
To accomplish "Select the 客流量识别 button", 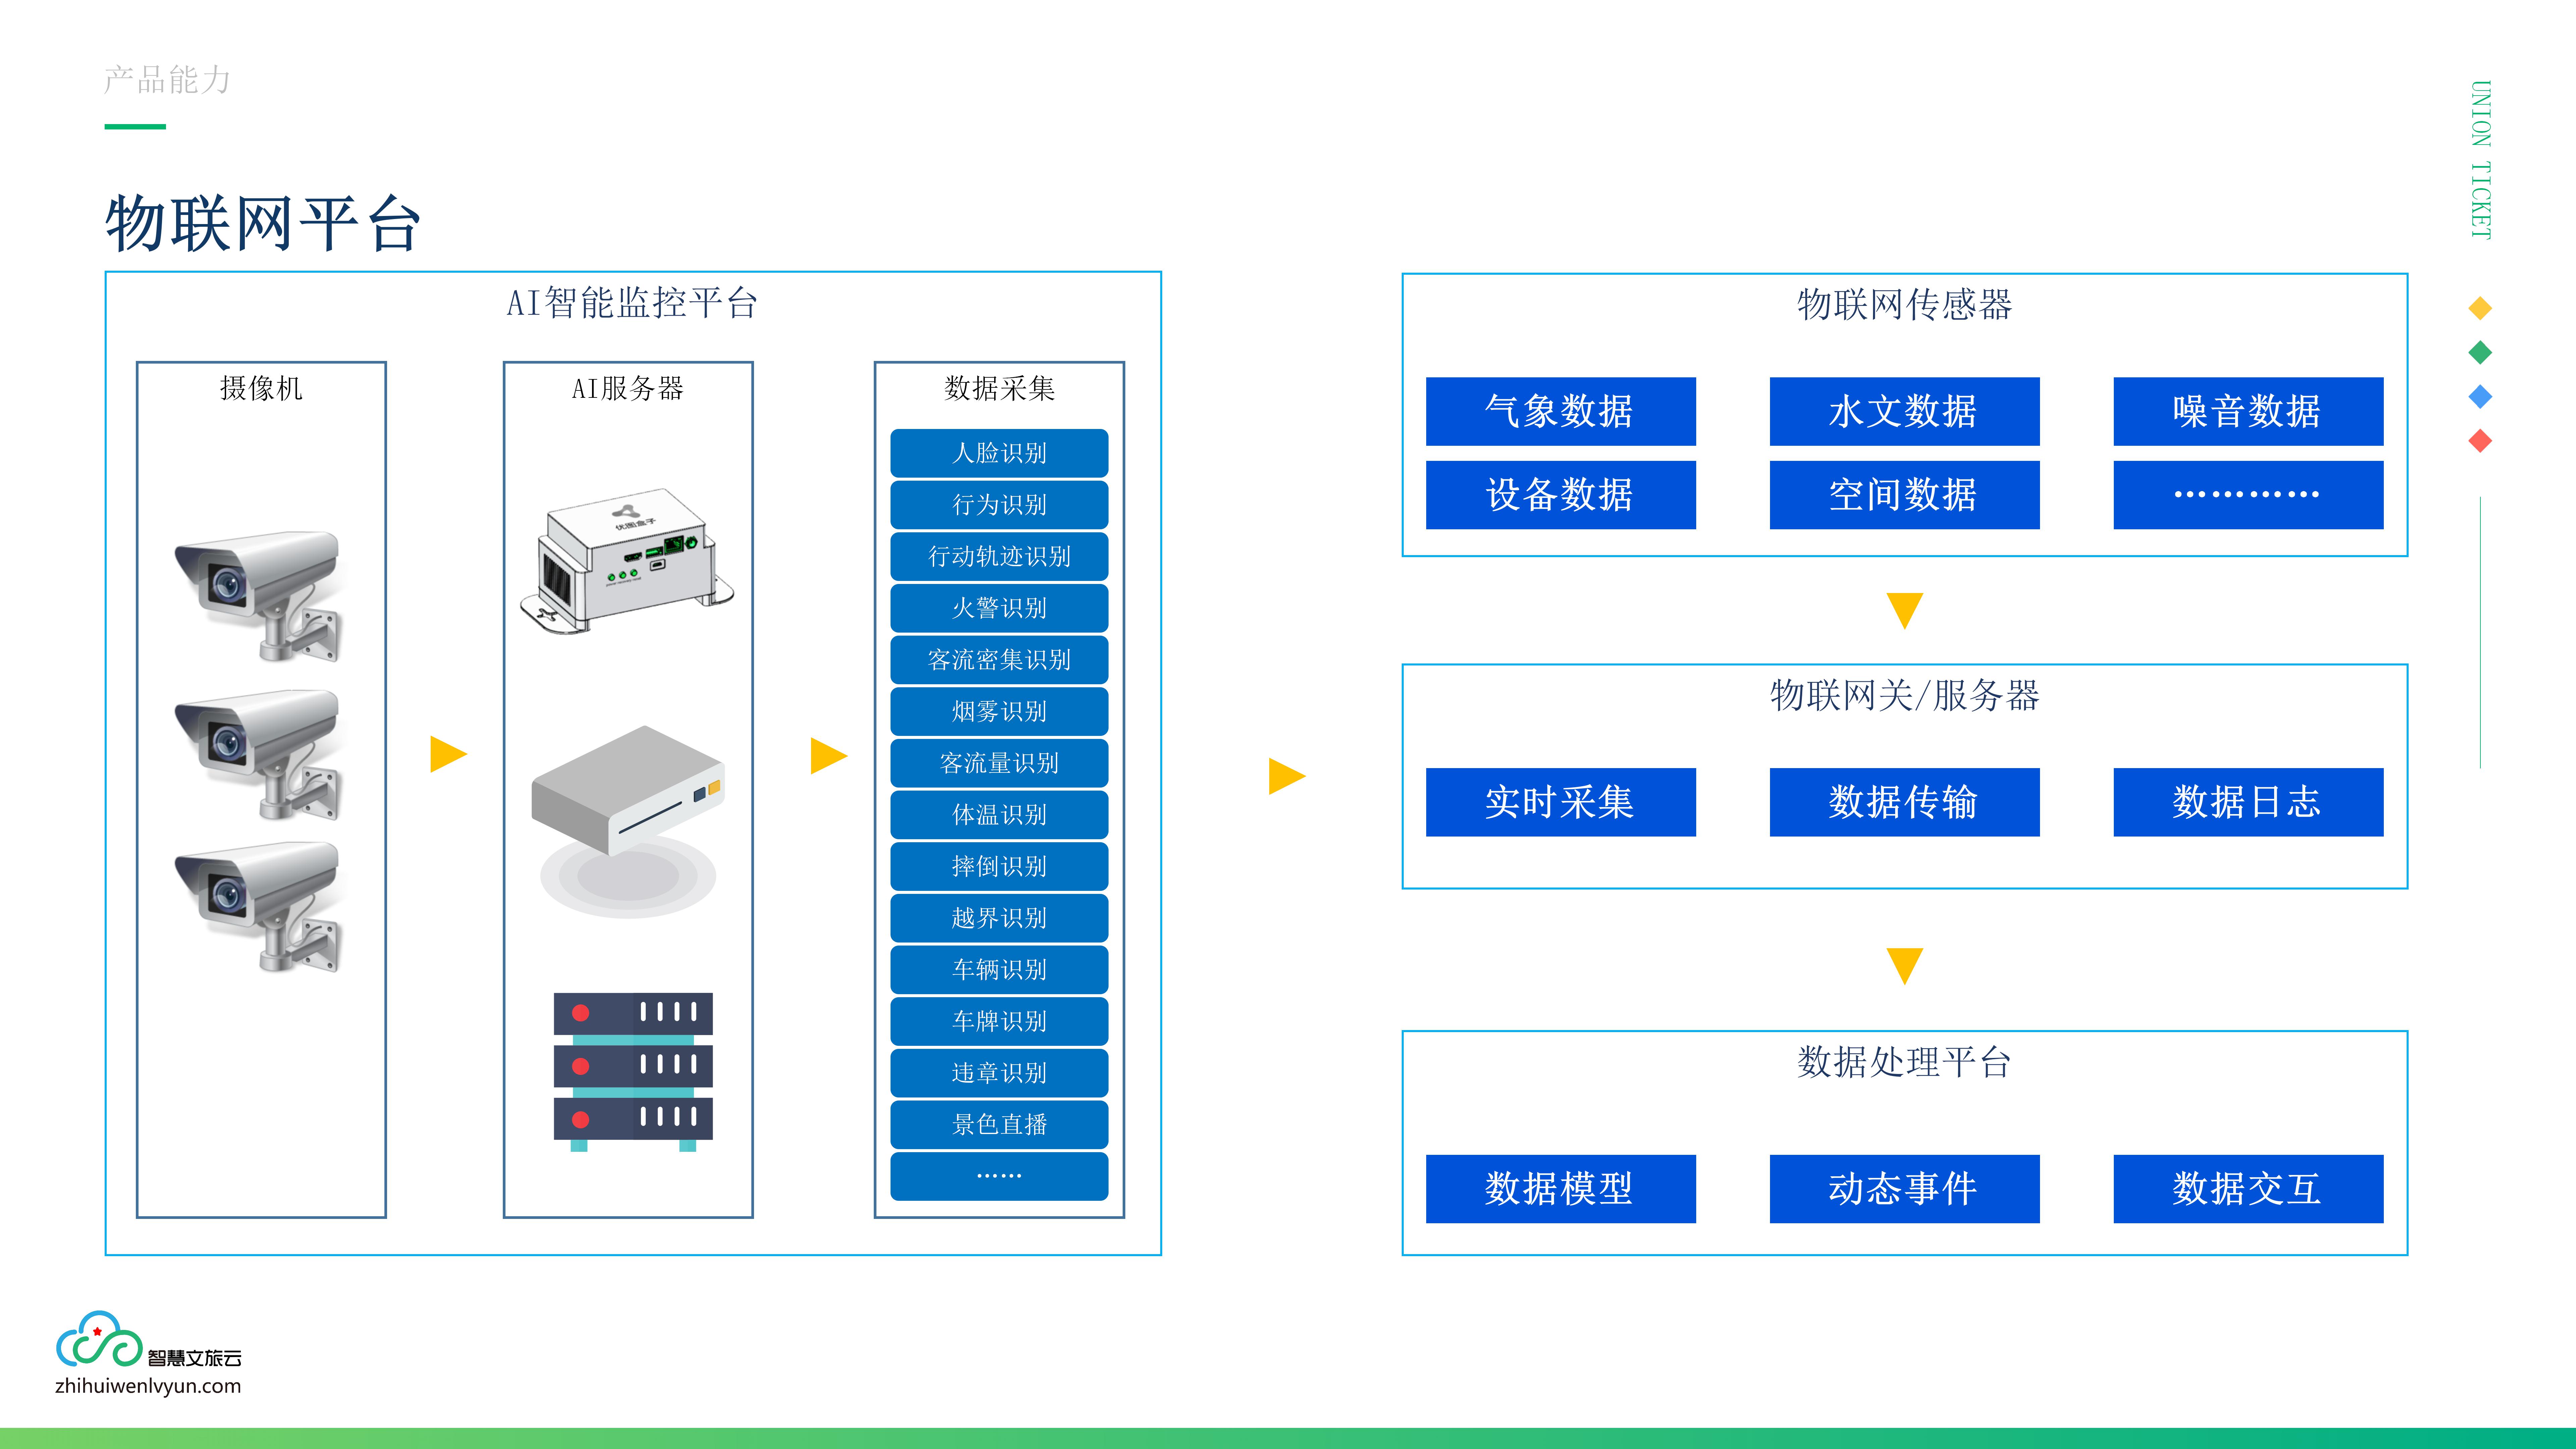I will 999,763.
